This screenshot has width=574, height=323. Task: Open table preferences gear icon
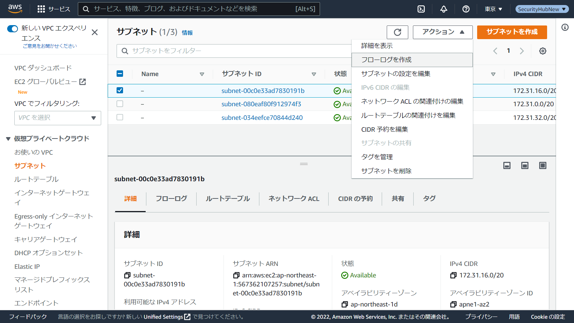pos(542,51)
